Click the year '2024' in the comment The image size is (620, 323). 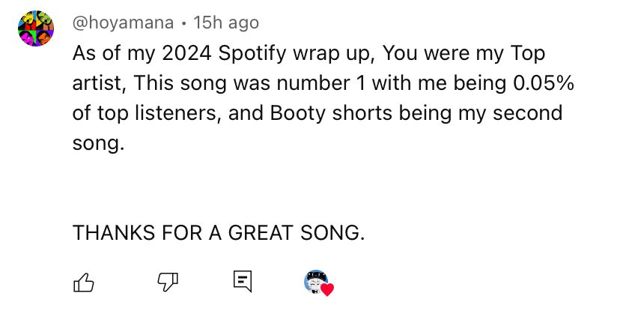[186, 53]
